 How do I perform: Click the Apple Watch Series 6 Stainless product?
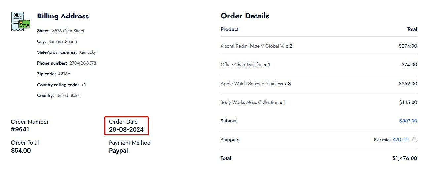pos(252,84)
